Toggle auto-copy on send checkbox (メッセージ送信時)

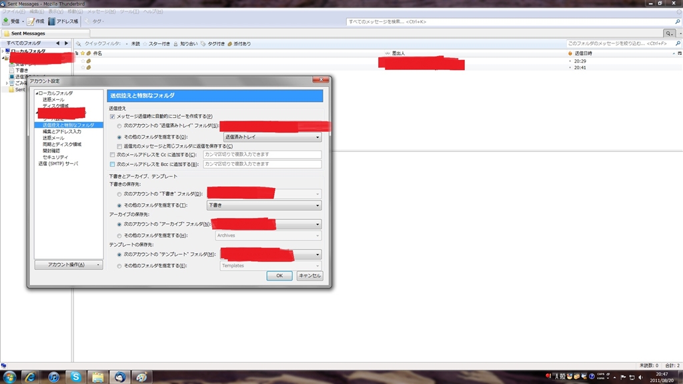point(112,117)
